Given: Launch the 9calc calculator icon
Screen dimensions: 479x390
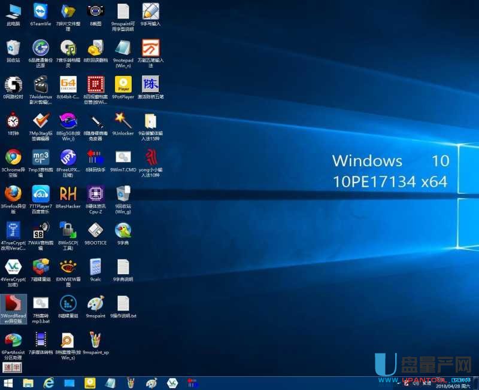Looking at the screenshot, I should coord(96,270).
